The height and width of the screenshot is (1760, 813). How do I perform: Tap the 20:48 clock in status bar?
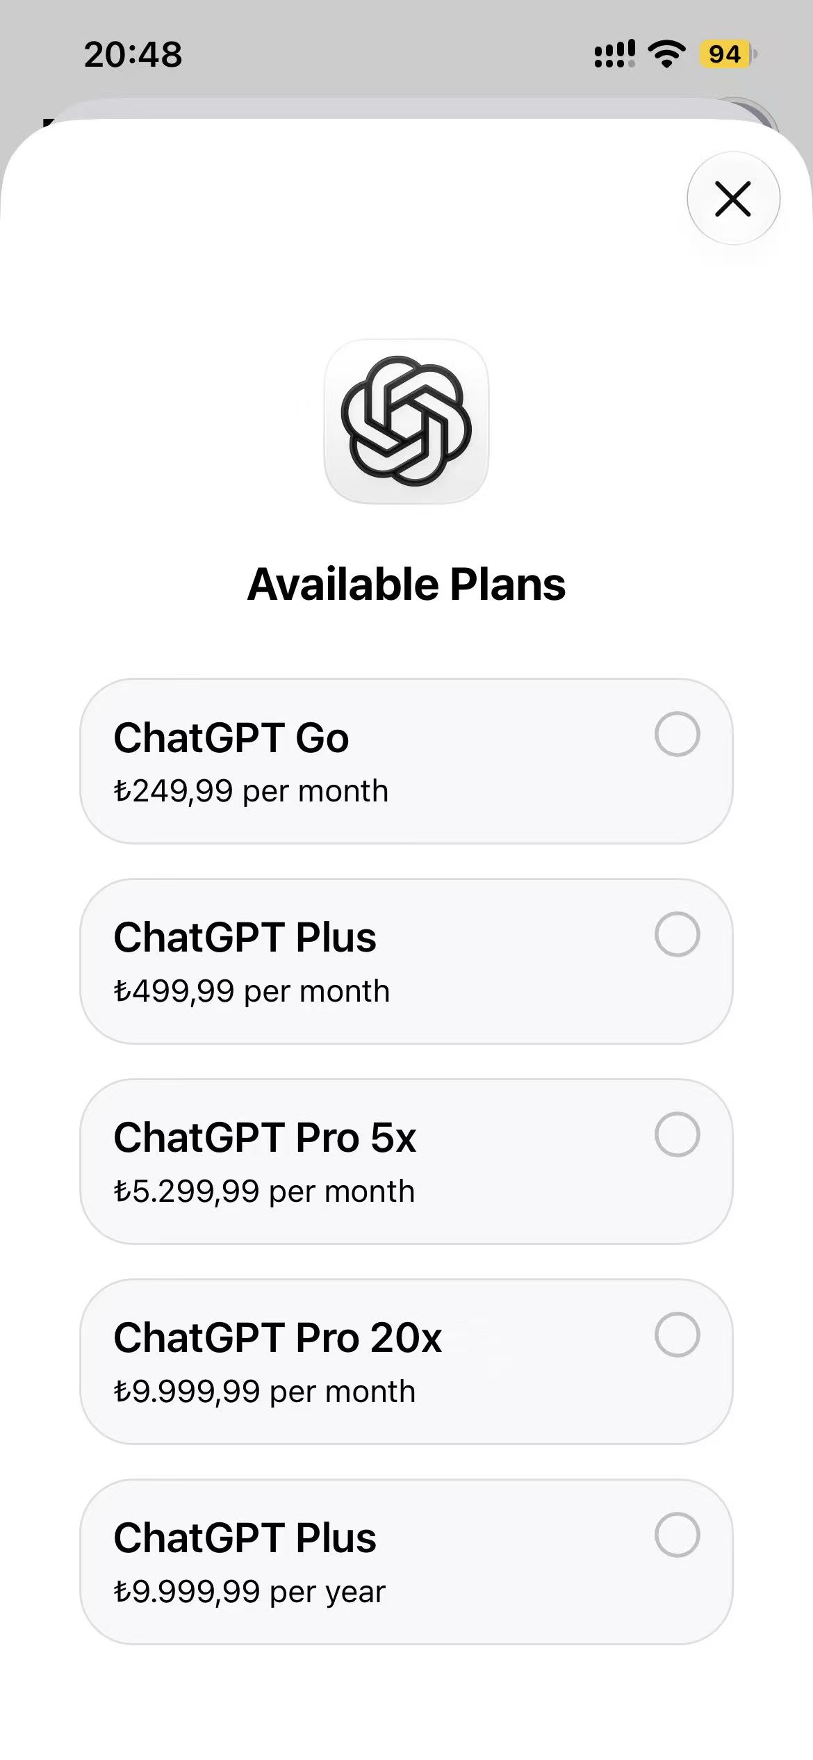tap(133, 54)
